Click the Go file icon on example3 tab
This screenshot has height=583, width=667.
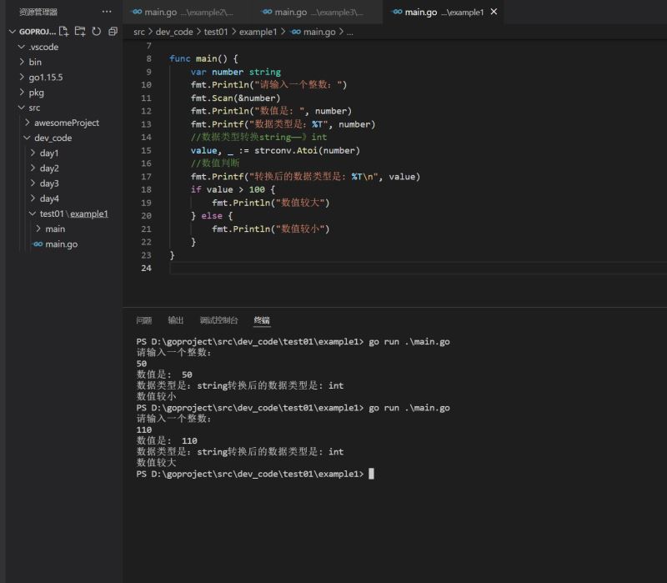[x=268, y=12]
